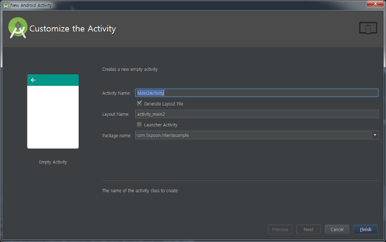Image resolution: width=386 pixels, height=242 pixels.
Task: Click the Previous button
Action: tap(280, 229)
